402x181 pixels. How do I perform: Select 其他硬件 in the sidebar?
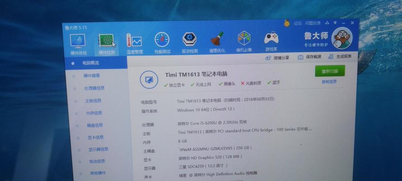(98, 173)
